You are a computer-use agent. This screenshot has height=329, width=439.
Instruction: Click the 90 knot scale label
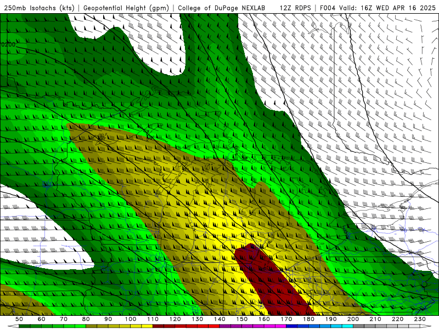(x=108, y=319)
